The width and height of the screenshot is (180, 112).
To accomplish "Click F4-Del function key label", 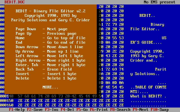I will [67, 110].
